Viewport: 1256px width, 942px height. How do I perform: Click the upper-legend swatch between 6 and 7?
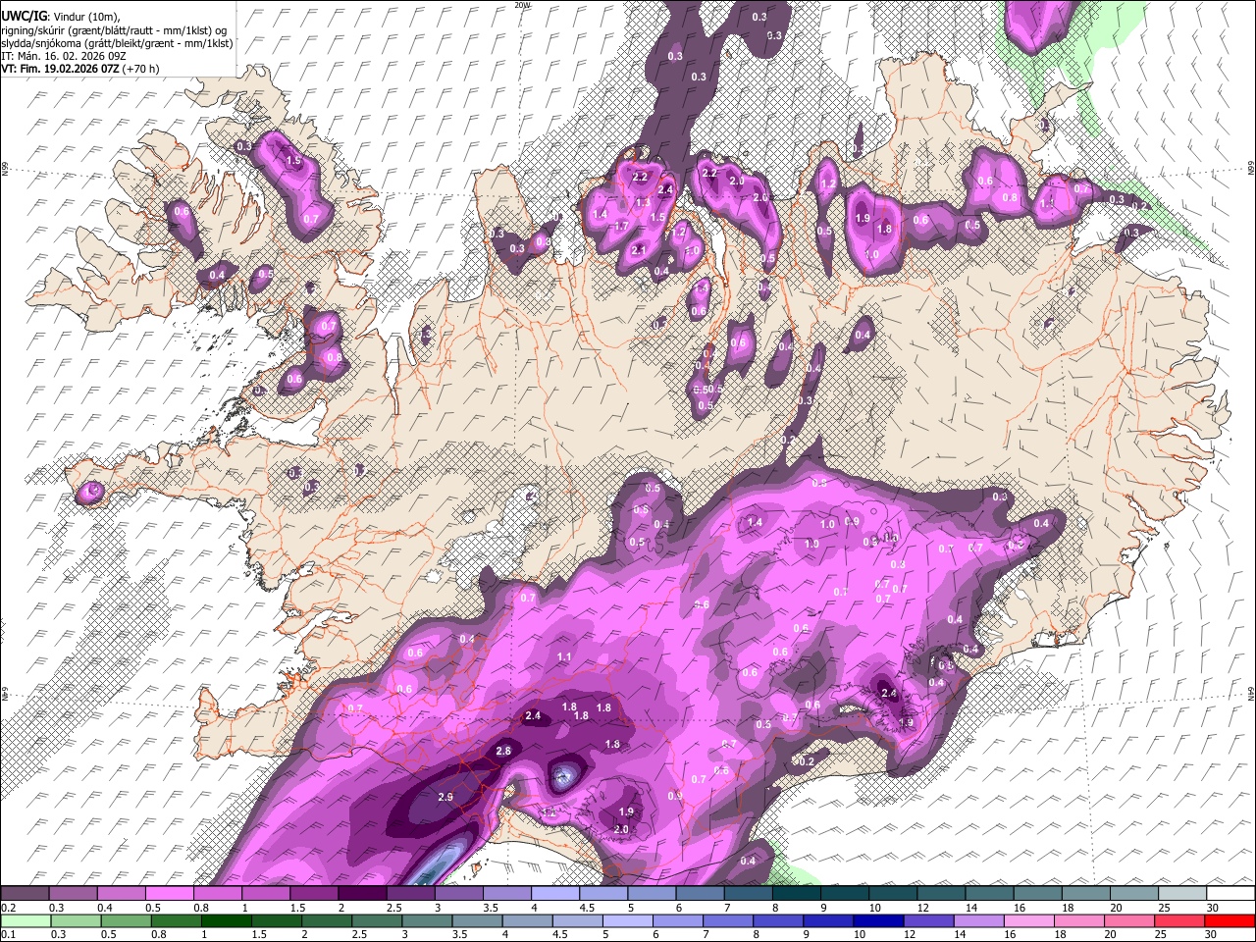pos(700,893)
